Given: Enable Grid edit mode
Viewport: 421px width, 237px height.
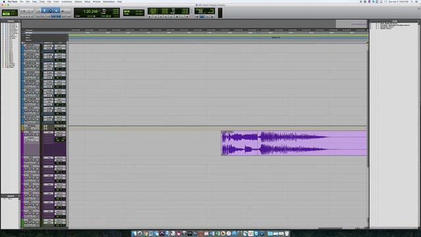Looking at the screenshot, I should (14, 14).
